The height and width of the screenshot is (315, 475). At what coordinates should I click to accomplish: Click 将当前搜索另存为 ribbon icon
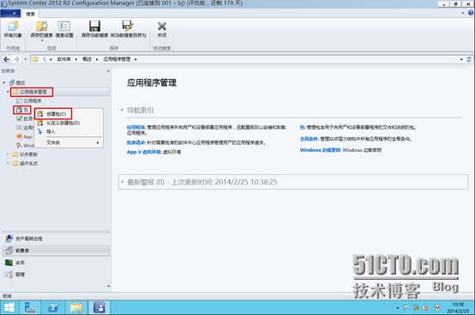point(128,26)
